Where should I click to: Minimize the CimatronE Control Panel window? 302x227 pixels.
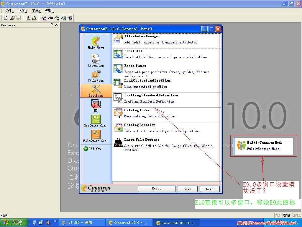pos(204,29)
